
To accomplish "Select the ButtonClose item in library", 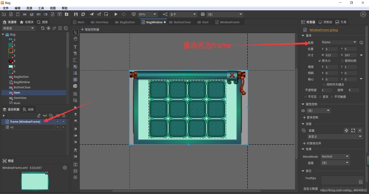I will coord(22,87).
